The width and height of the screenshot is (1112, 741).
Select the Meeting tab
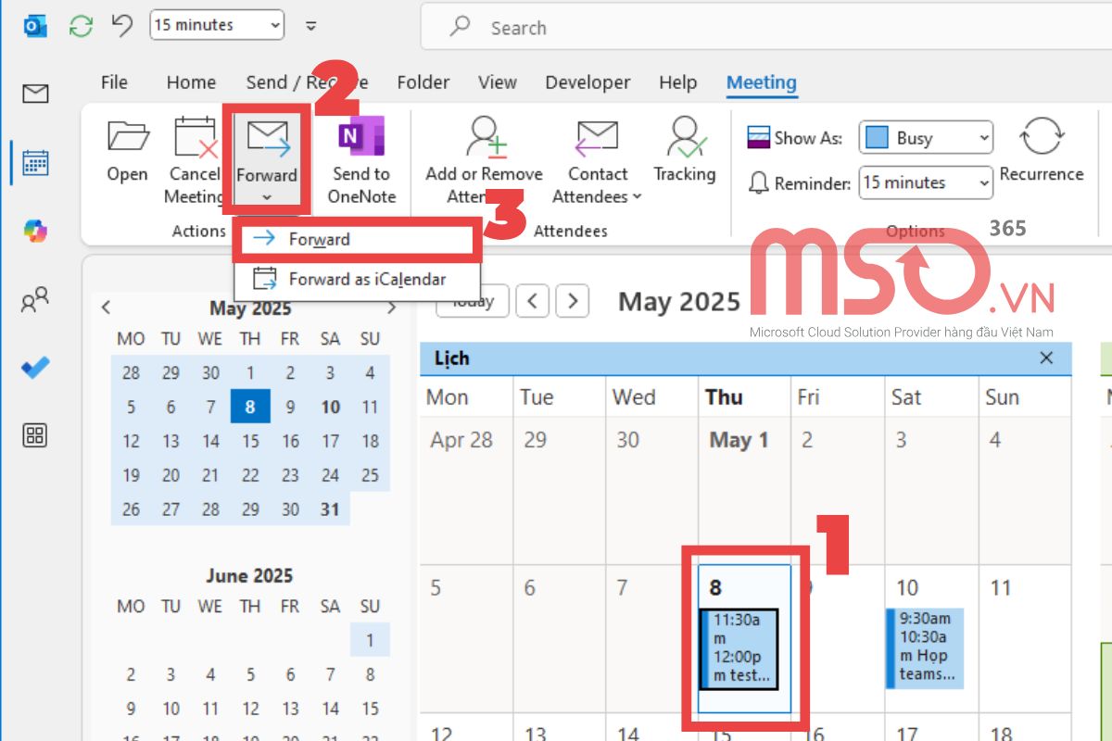761,82
